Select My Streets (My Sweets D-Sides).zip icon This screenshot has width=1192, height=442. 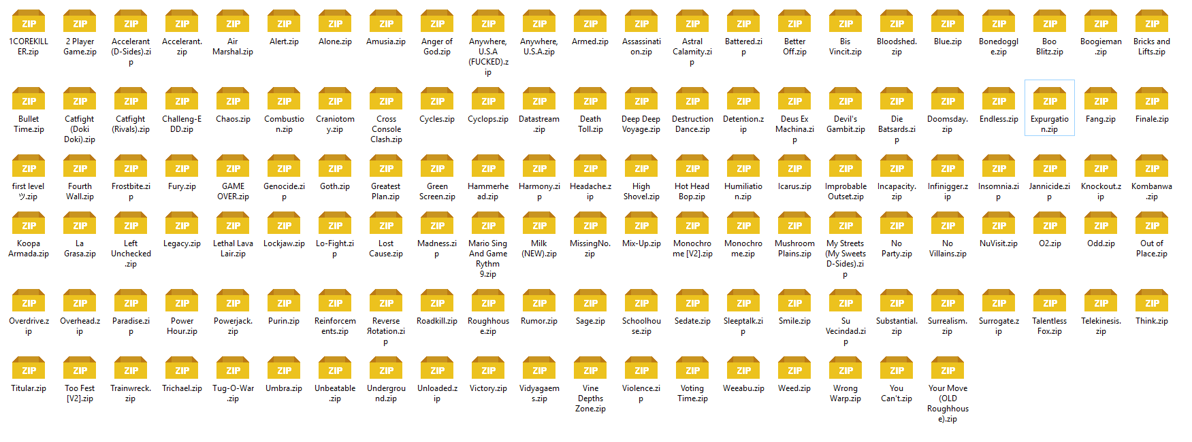(x=845, y=224)
